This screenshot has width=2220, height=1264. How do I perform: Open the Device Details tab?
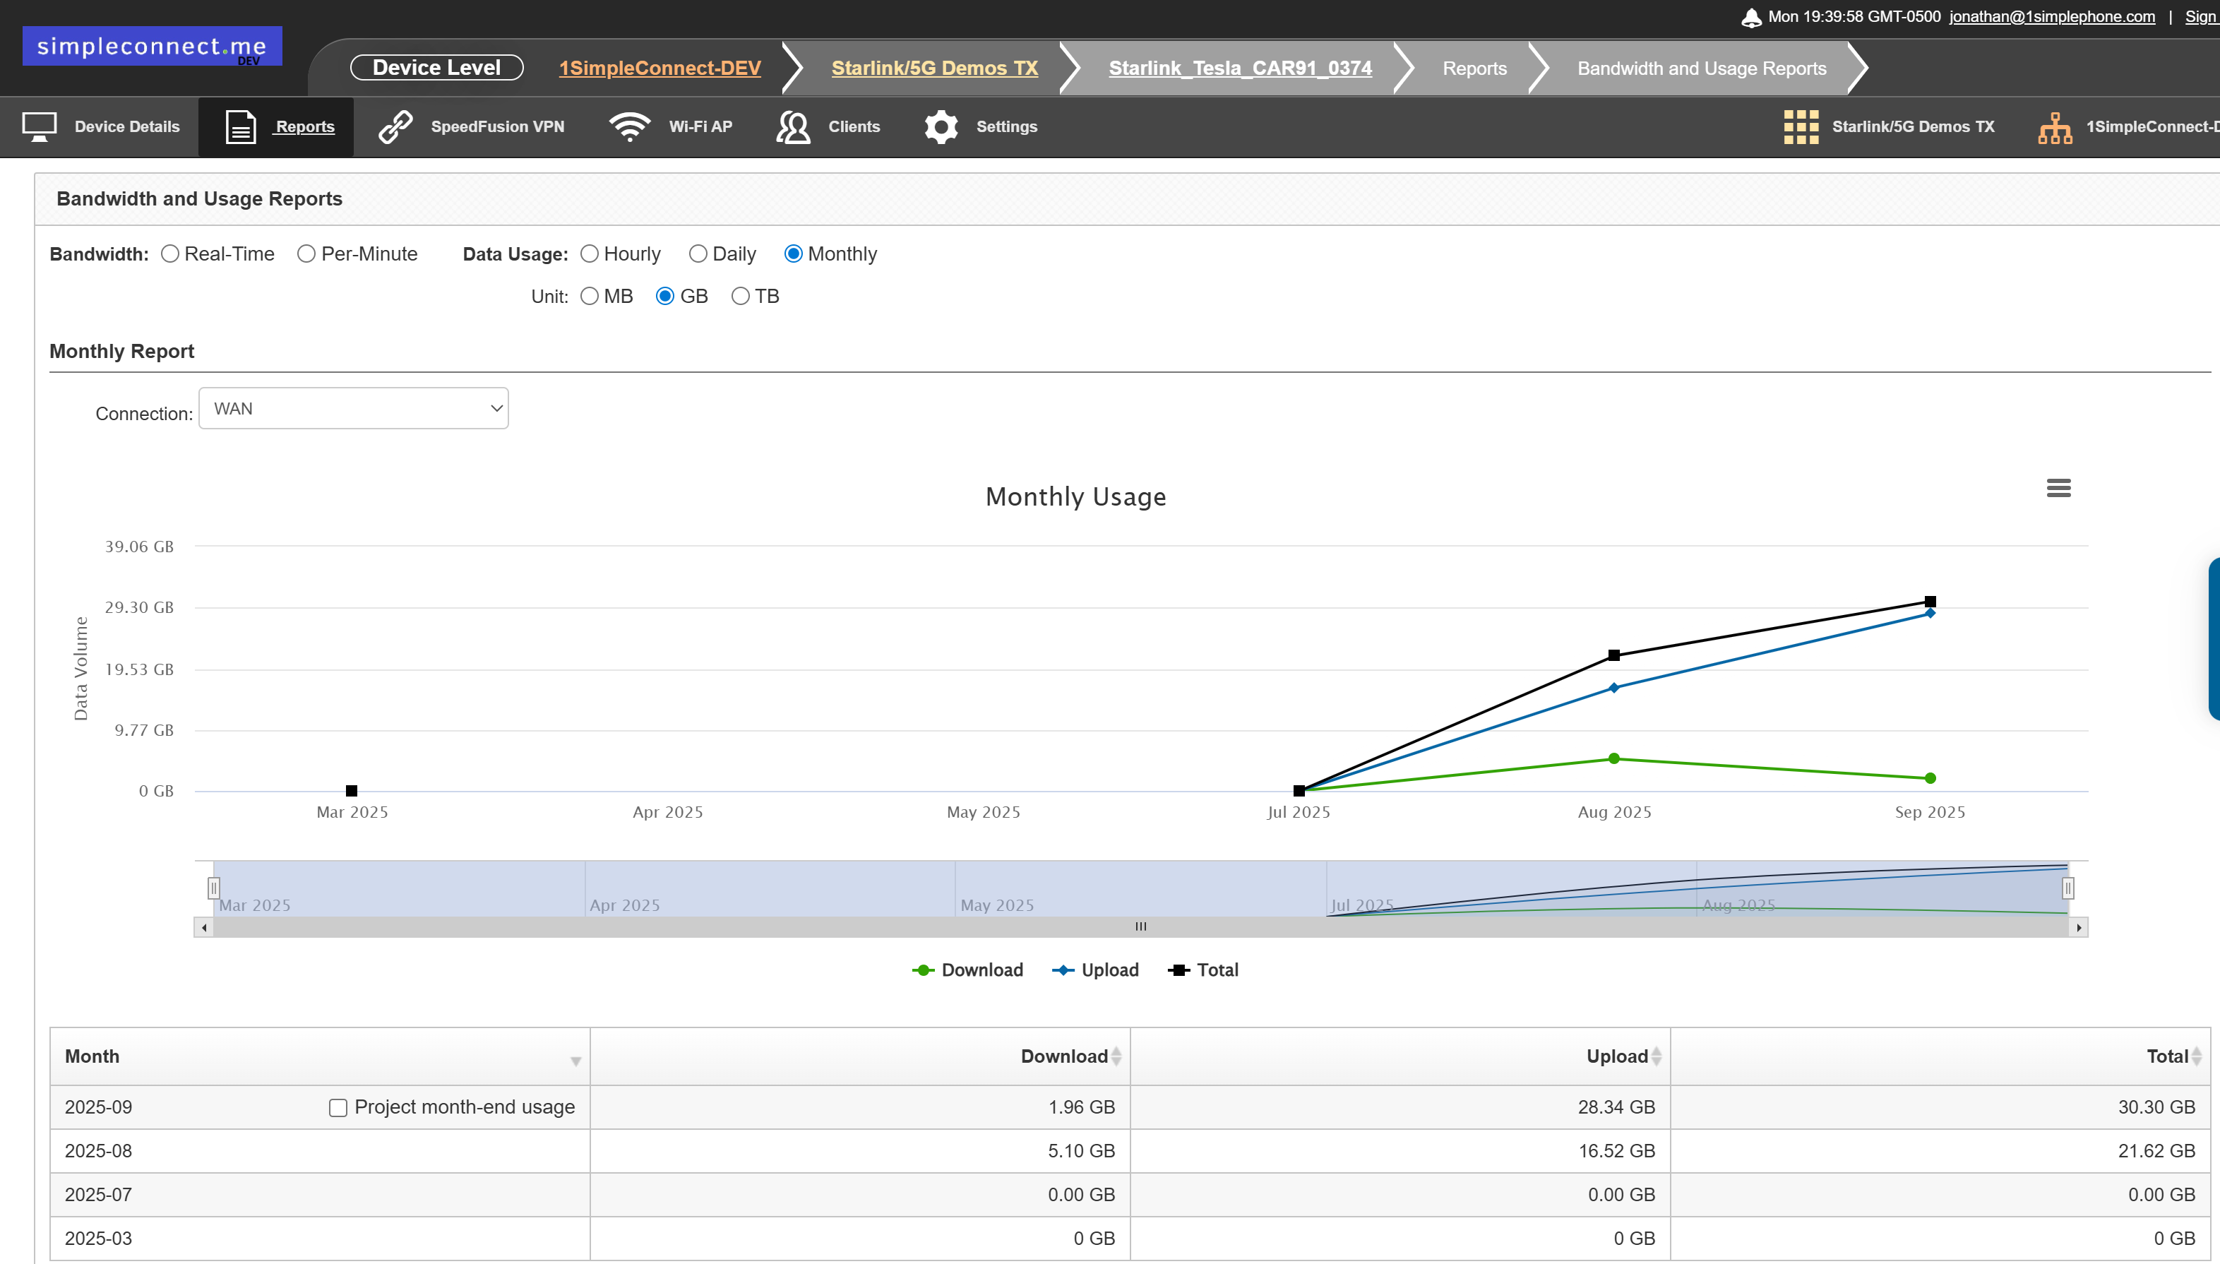click(126, 126)
